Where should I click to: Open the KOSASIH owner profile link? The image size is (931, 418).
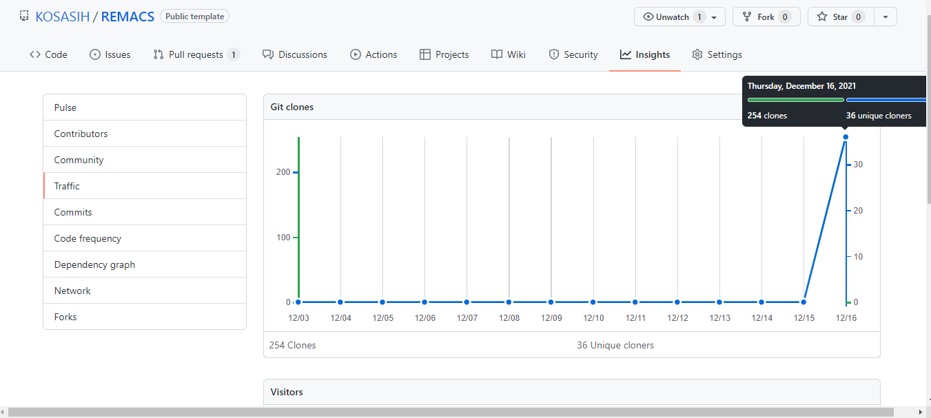pyautogui.click(x=63, y=17)
